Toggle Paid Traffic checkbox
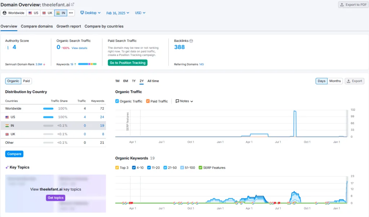 [x=148, y=101]
